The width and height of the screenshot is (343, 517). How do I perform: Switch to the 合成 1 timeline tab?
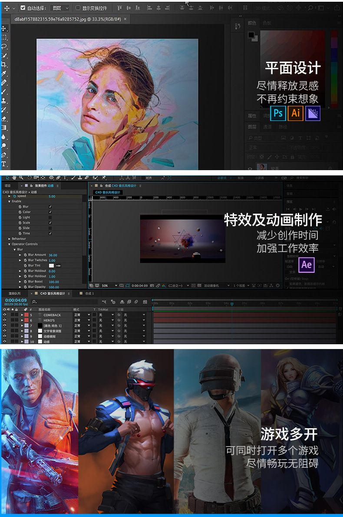click(x=89, y=293)
